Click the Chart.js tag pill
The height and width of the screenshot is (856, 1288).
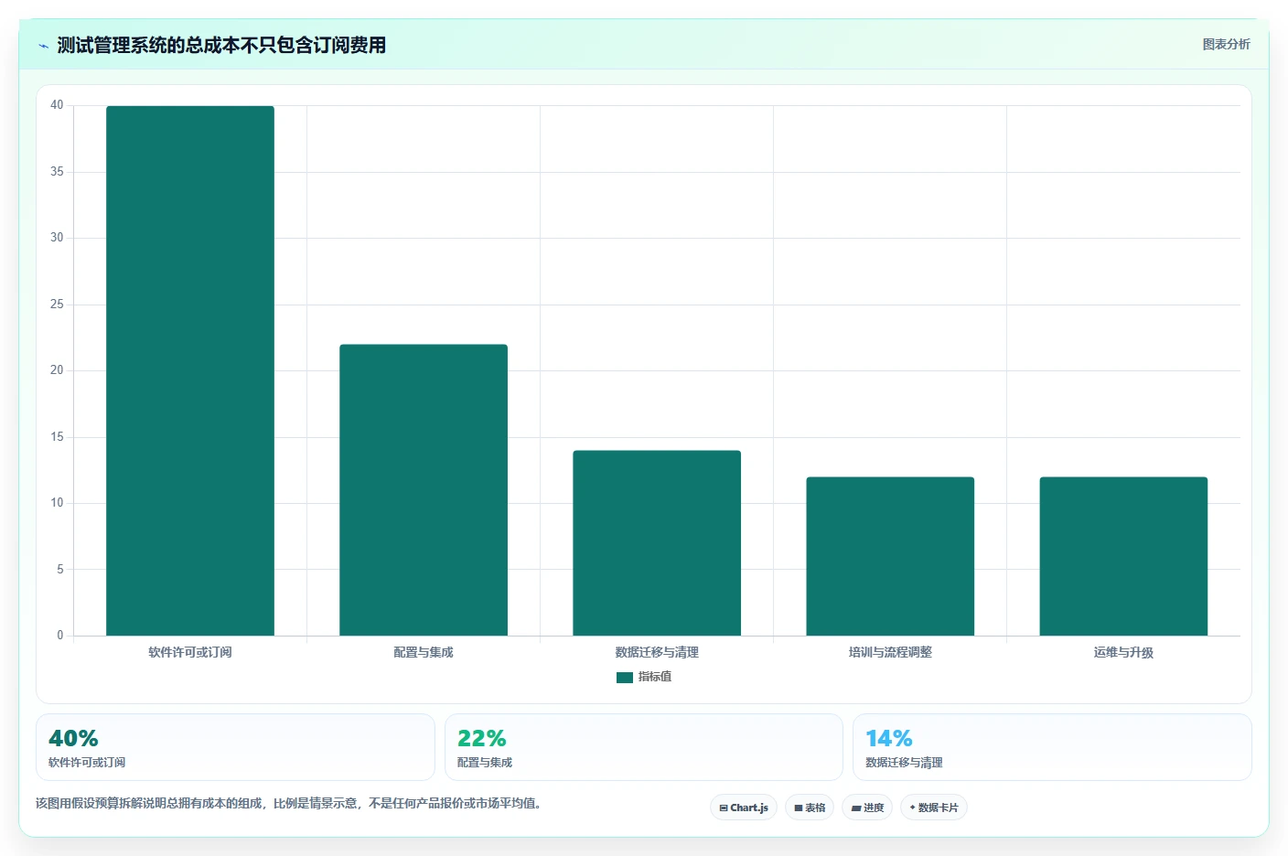[x=744, y=808]
